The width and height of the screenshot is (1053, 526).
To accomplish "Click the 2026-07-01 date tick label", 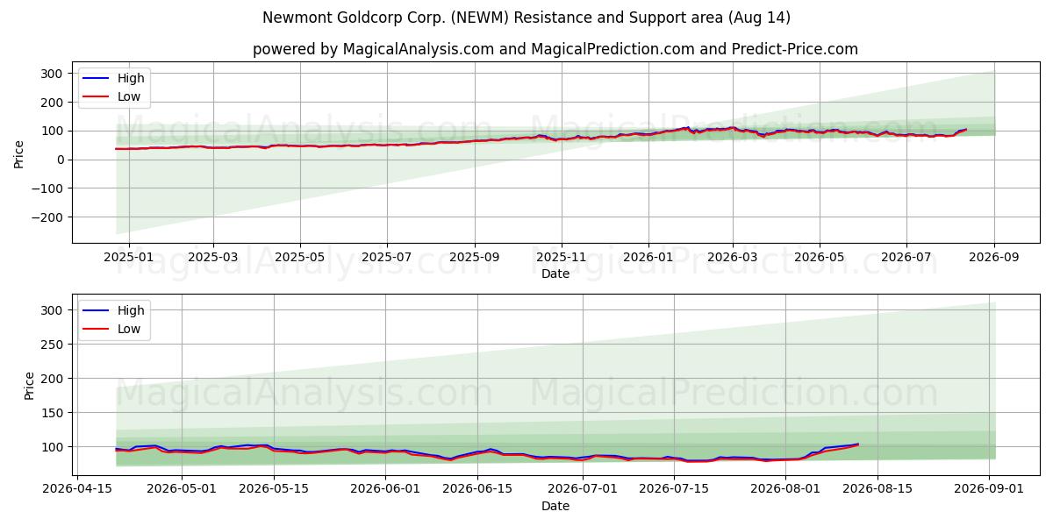I will coord(583,489).
